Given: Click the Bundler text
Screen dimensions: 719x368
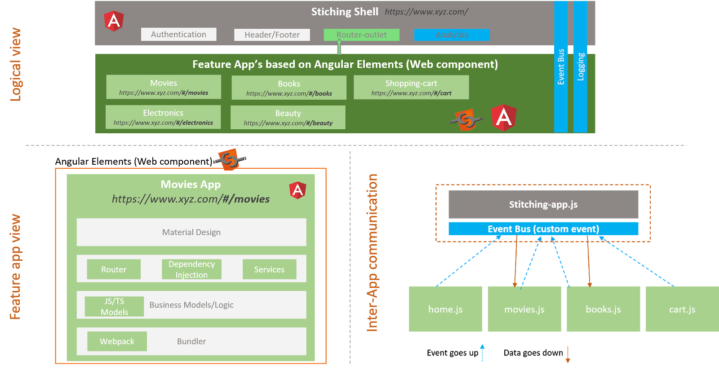Looking at the screenshot, I should click(x=191, y=342).
